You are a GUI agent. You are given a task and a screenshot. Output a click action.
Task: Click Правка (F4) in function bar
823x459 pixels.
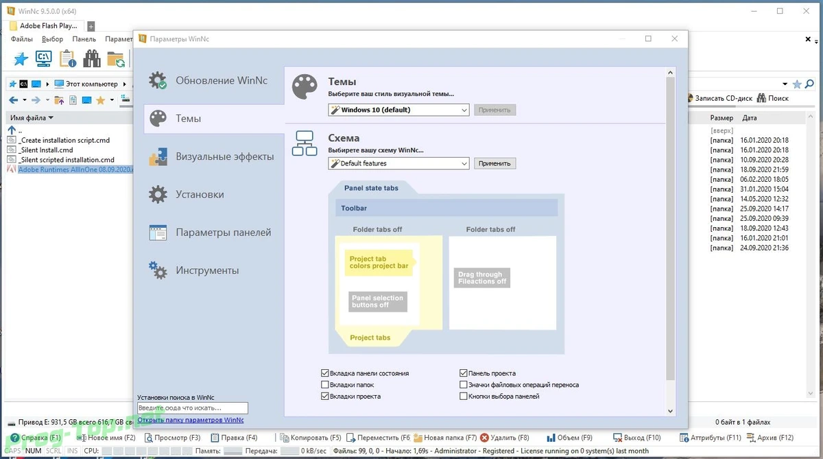coord(234,438)
